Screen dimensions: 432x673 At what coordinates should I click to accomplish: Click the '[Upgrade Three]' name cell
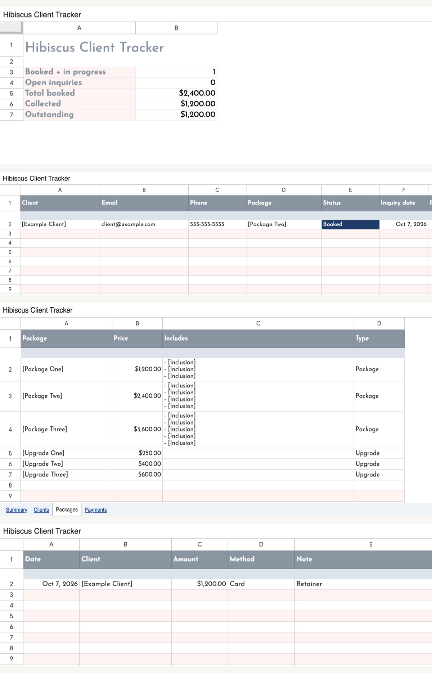pyautogui.click(x=66, y=475)
